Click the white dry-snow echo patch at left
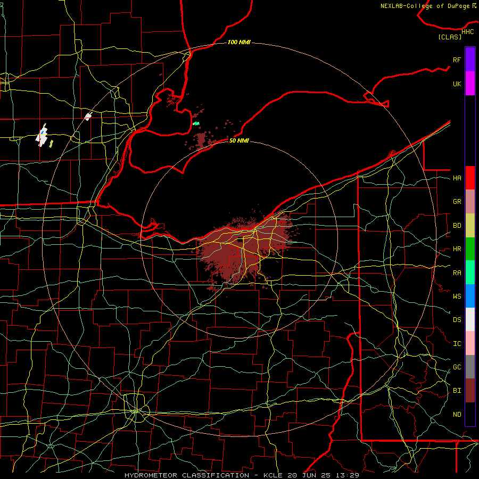The width and height of the screenshot is (479, 479). (42, 137)
